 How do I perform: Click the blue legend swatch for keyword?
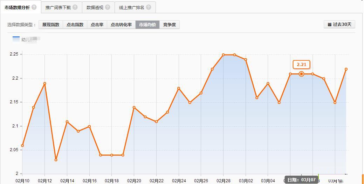(x=16, y=39)
